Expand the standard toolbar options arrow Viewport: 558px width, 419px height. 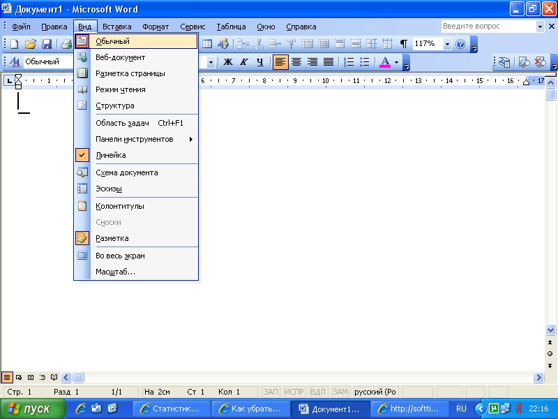click(474, 45)
